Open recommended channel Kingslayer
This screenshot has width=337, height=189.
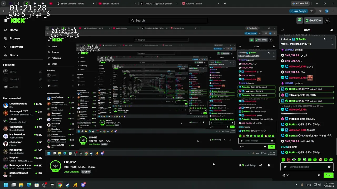[x=22, y=151]
